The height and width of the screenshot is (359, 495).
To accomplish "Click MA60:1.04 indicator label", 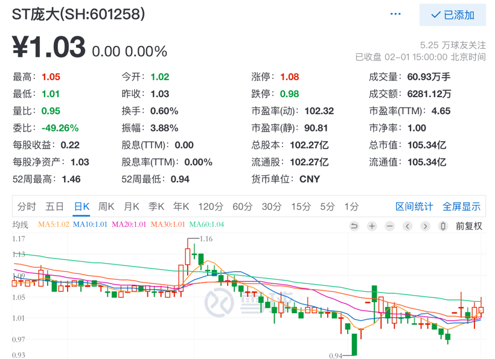I will coord(206,224).
